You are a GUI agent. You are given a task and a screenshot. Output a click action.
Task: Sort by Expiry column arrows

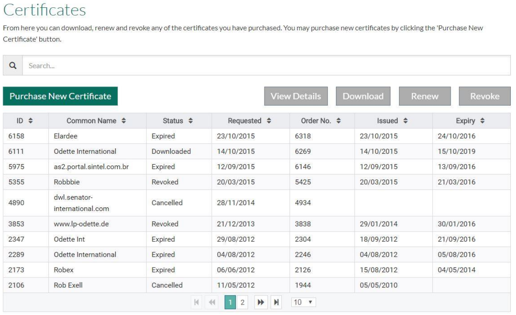coord(482,121)
